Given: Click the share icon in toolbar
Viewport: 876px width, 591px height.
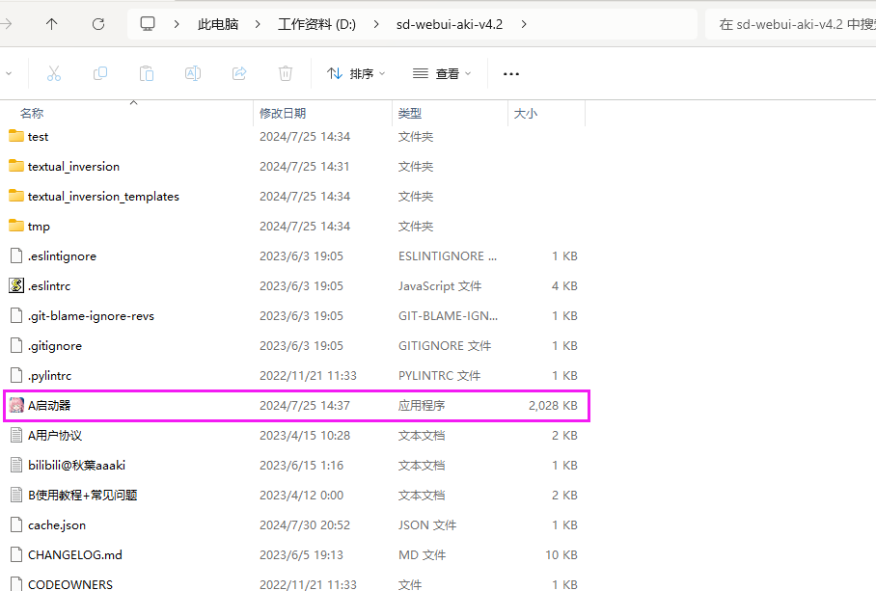Looking at the screenshot, I should click(239, 73).
